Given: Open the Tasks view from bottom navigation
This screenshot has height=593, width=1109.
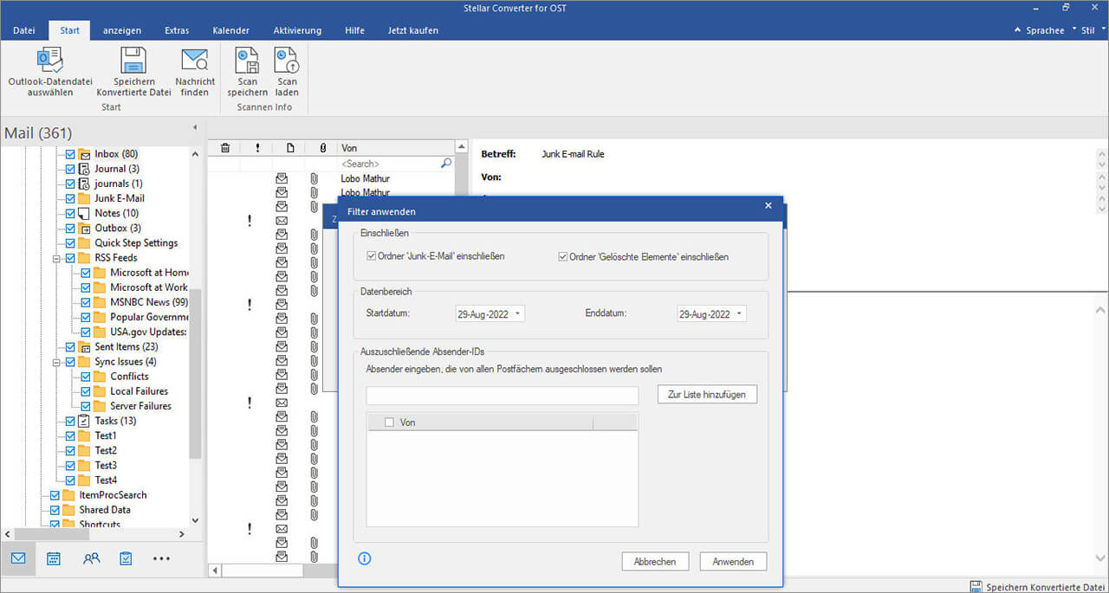Looking at the screenshot, I should pyautogui.click(x=126, y=558).
